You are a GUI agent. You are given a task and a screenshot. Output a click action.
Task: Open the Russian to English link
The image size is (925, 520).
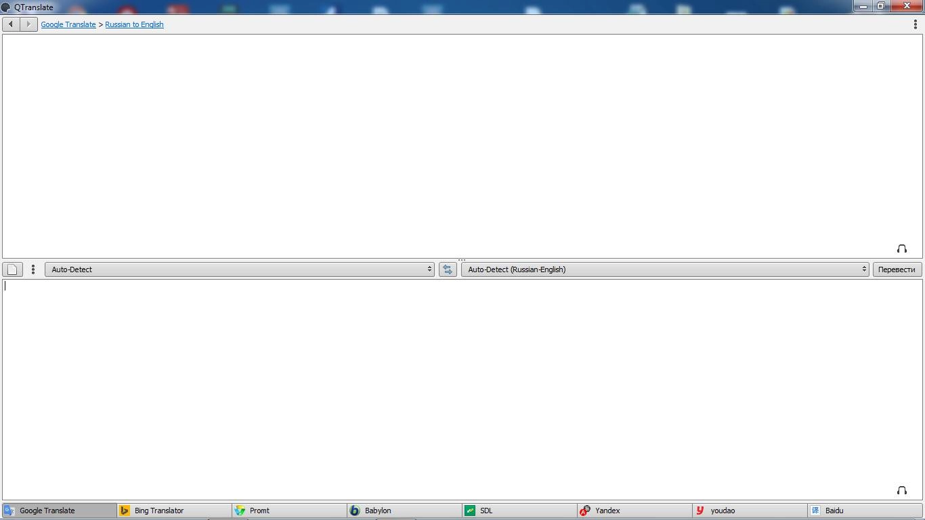click(134, 24)
